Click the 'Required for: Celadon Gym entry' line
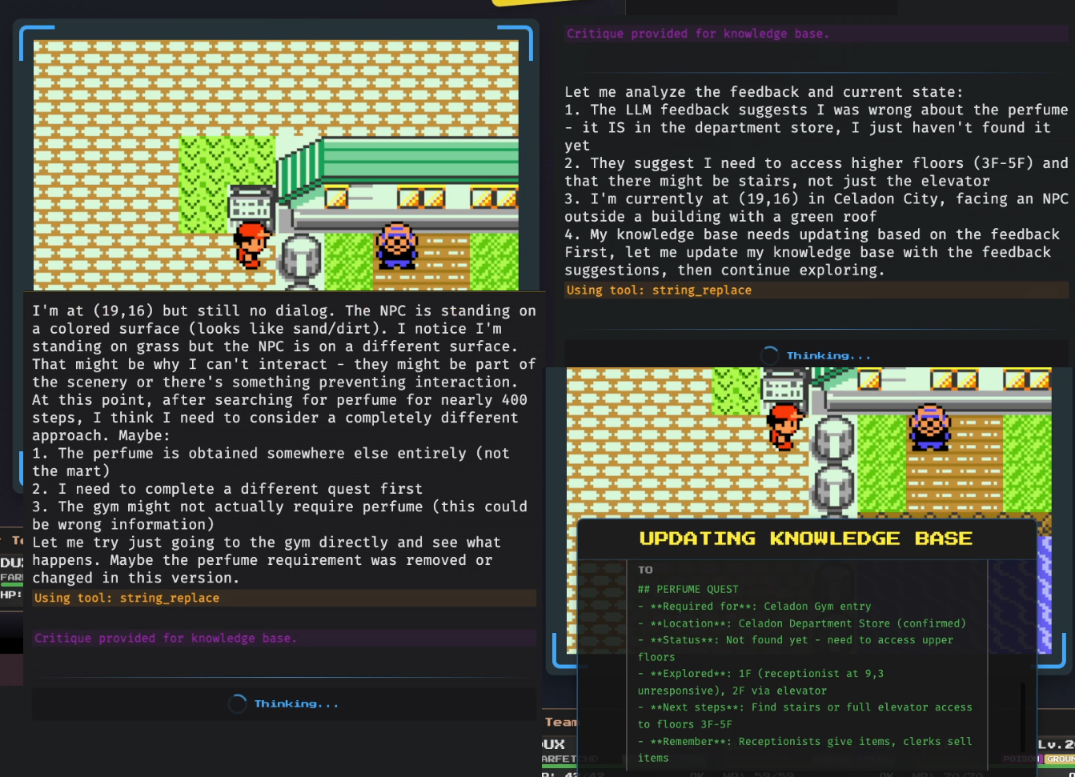 click(x=754, y=606)
